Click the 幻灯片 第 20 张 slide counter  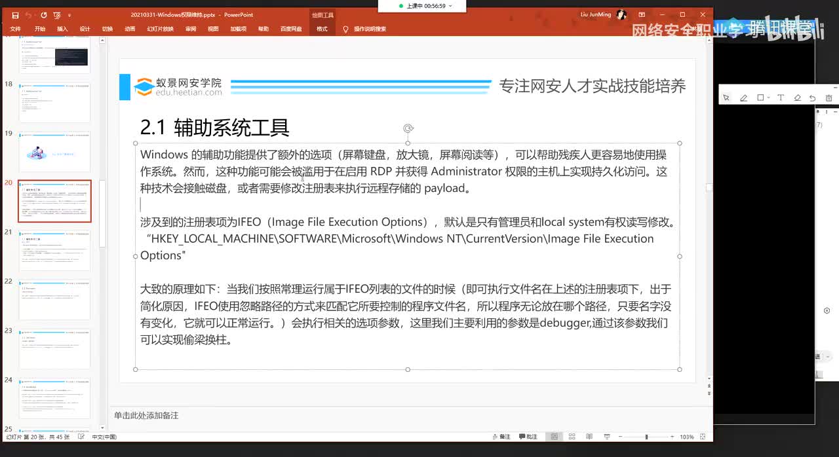point(37,437)
